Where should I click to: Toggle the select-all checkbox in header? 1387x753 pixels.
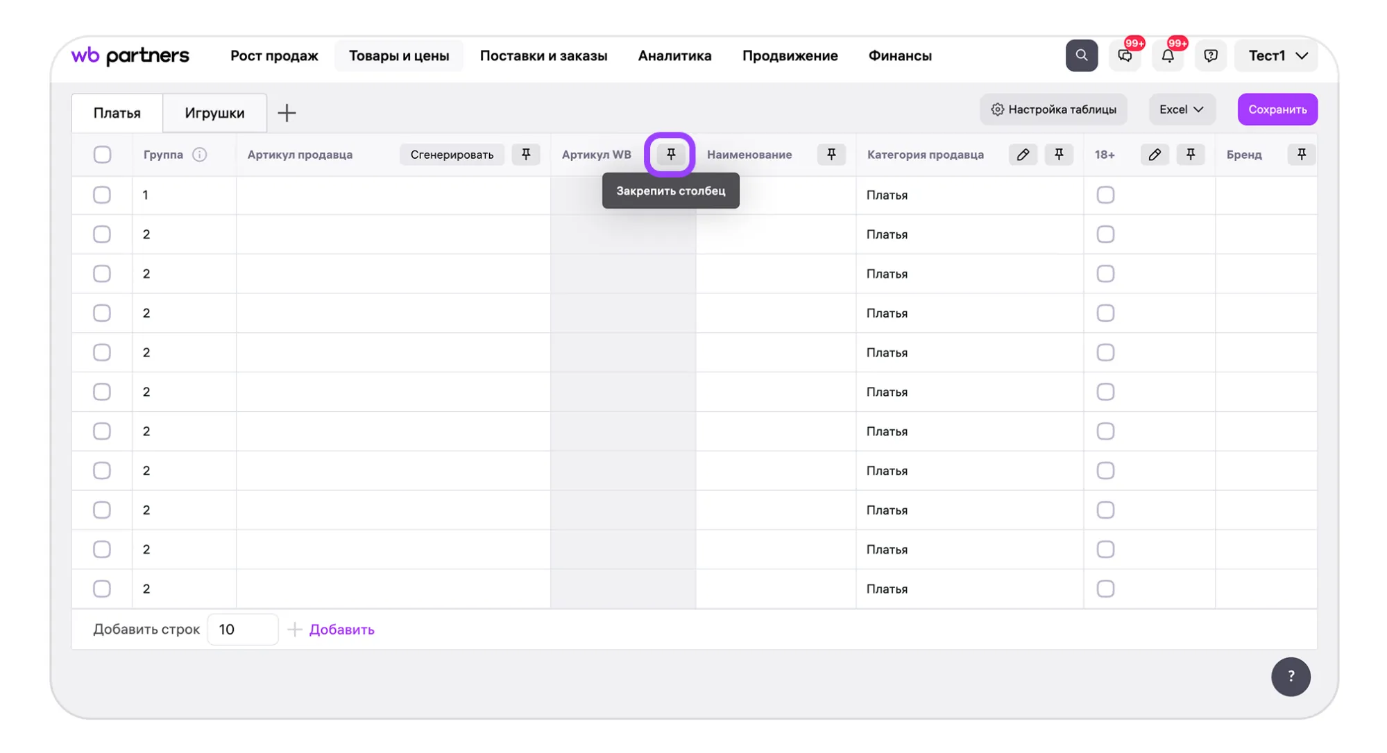(x=102, y=154)
